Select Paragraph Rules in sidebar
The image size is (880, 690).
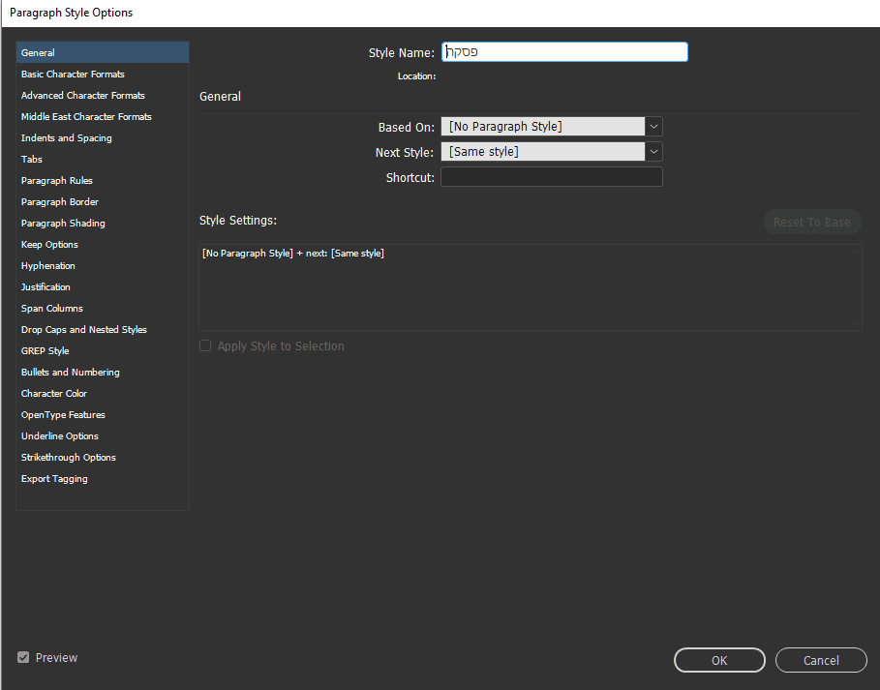pyautogui.click(x=103, y=181)
